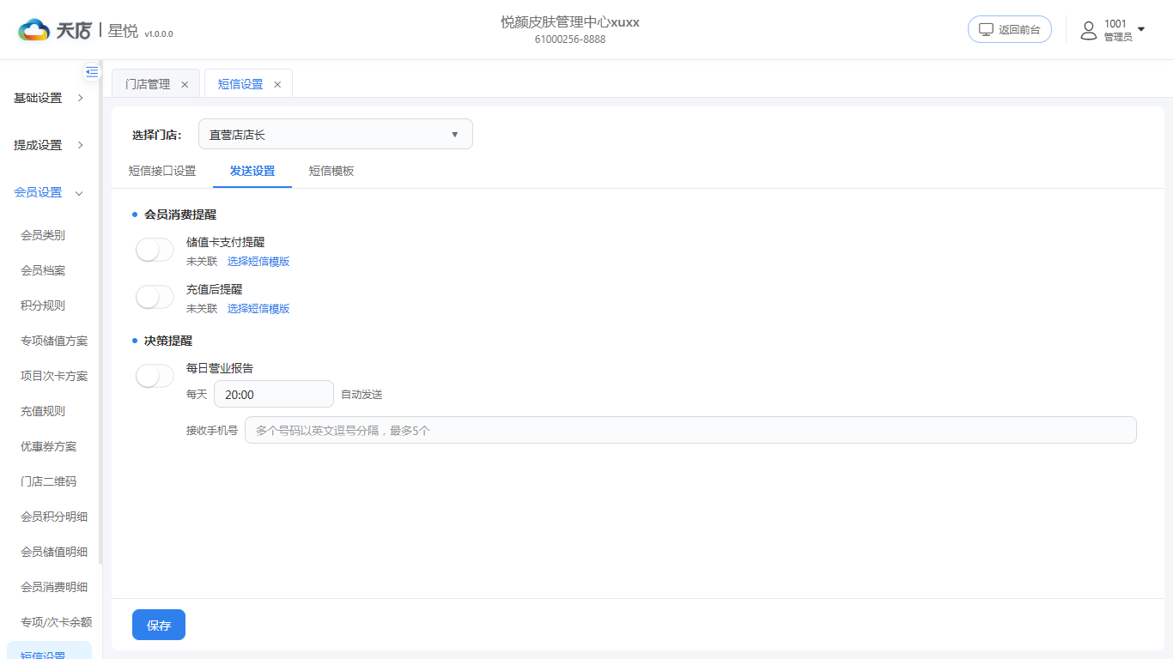Open 会员类别 in the sidebar
Viewport: 1173px width, 659px height.
pyautogui.click(x=43, y=235)
